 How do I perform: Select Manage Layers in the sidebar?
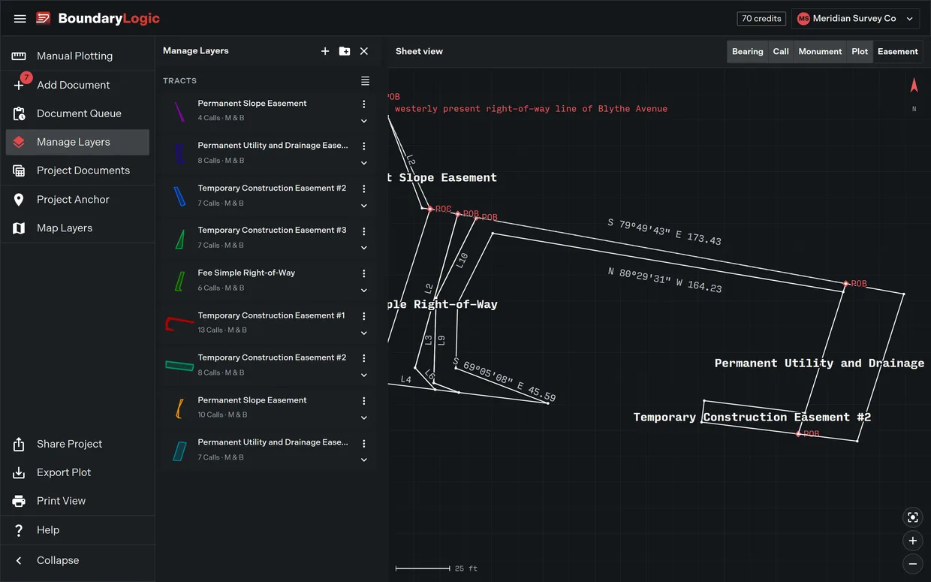[x=77, y=142]
